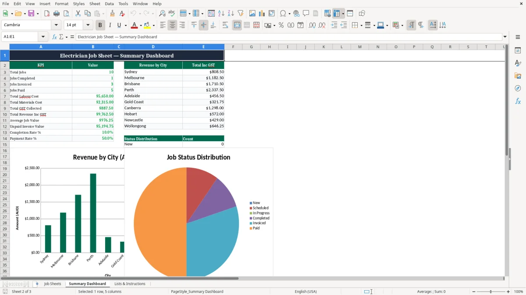This screenshot has width=526, height=295.
Task: Click the Sort Ascending icon
Action: pyautogui.click(x=221, y=14)
